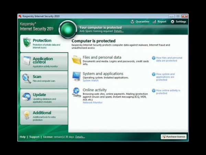206x155 pixels.
Task: Open Settings from the top bar
Action: click(x=181, y=22)
